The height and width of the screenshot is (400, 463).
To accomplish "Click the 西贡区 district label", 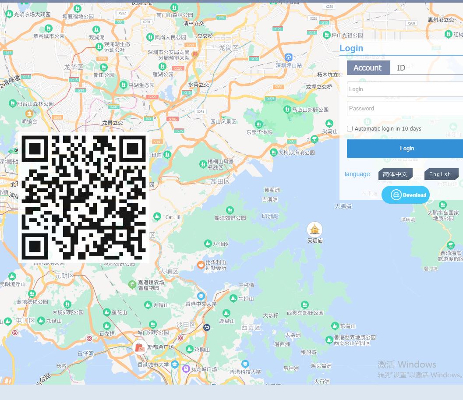I will click(x=251, y=327).
